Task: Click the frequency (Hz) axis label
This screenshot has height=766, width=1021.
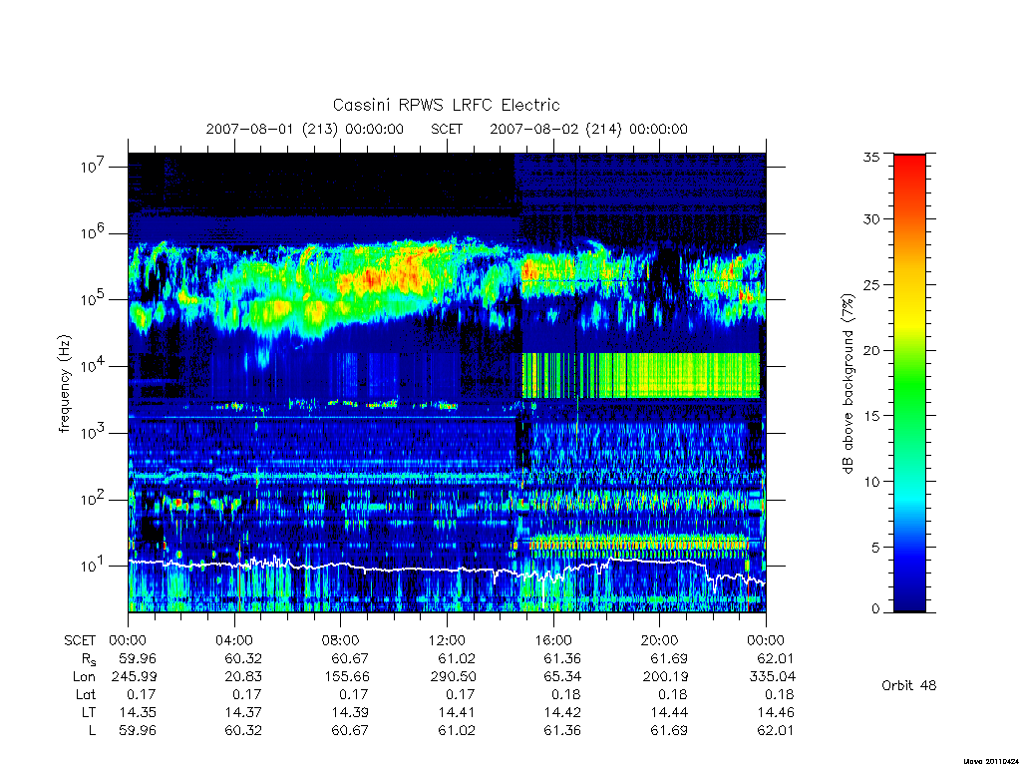Action: click(x=64, y=384)
